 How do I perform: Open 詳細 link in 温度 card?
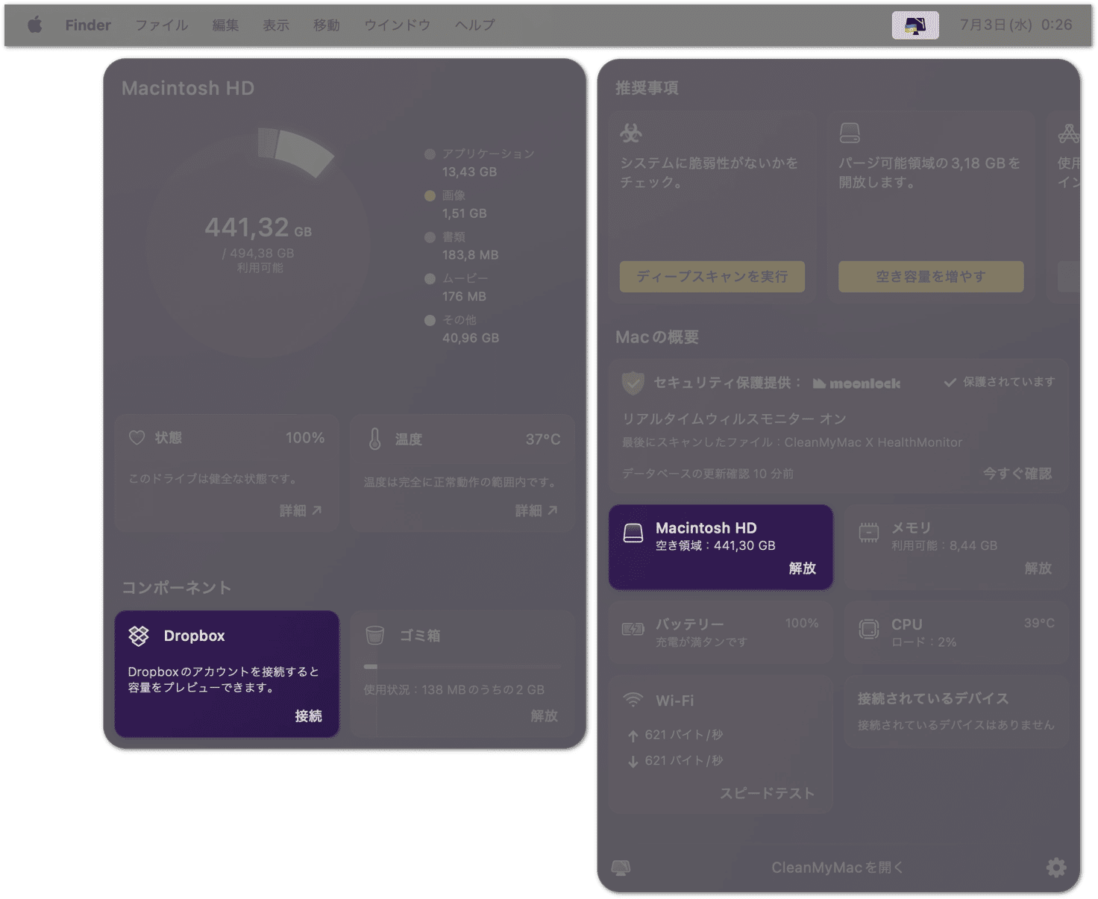coord(536,510)
